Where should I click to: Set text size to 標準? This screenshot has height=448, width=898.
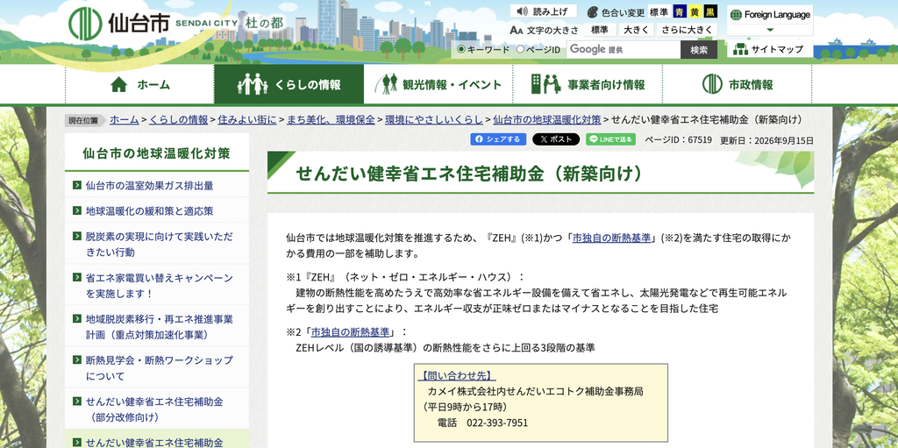pyautogui.click(x=600, y=30)
